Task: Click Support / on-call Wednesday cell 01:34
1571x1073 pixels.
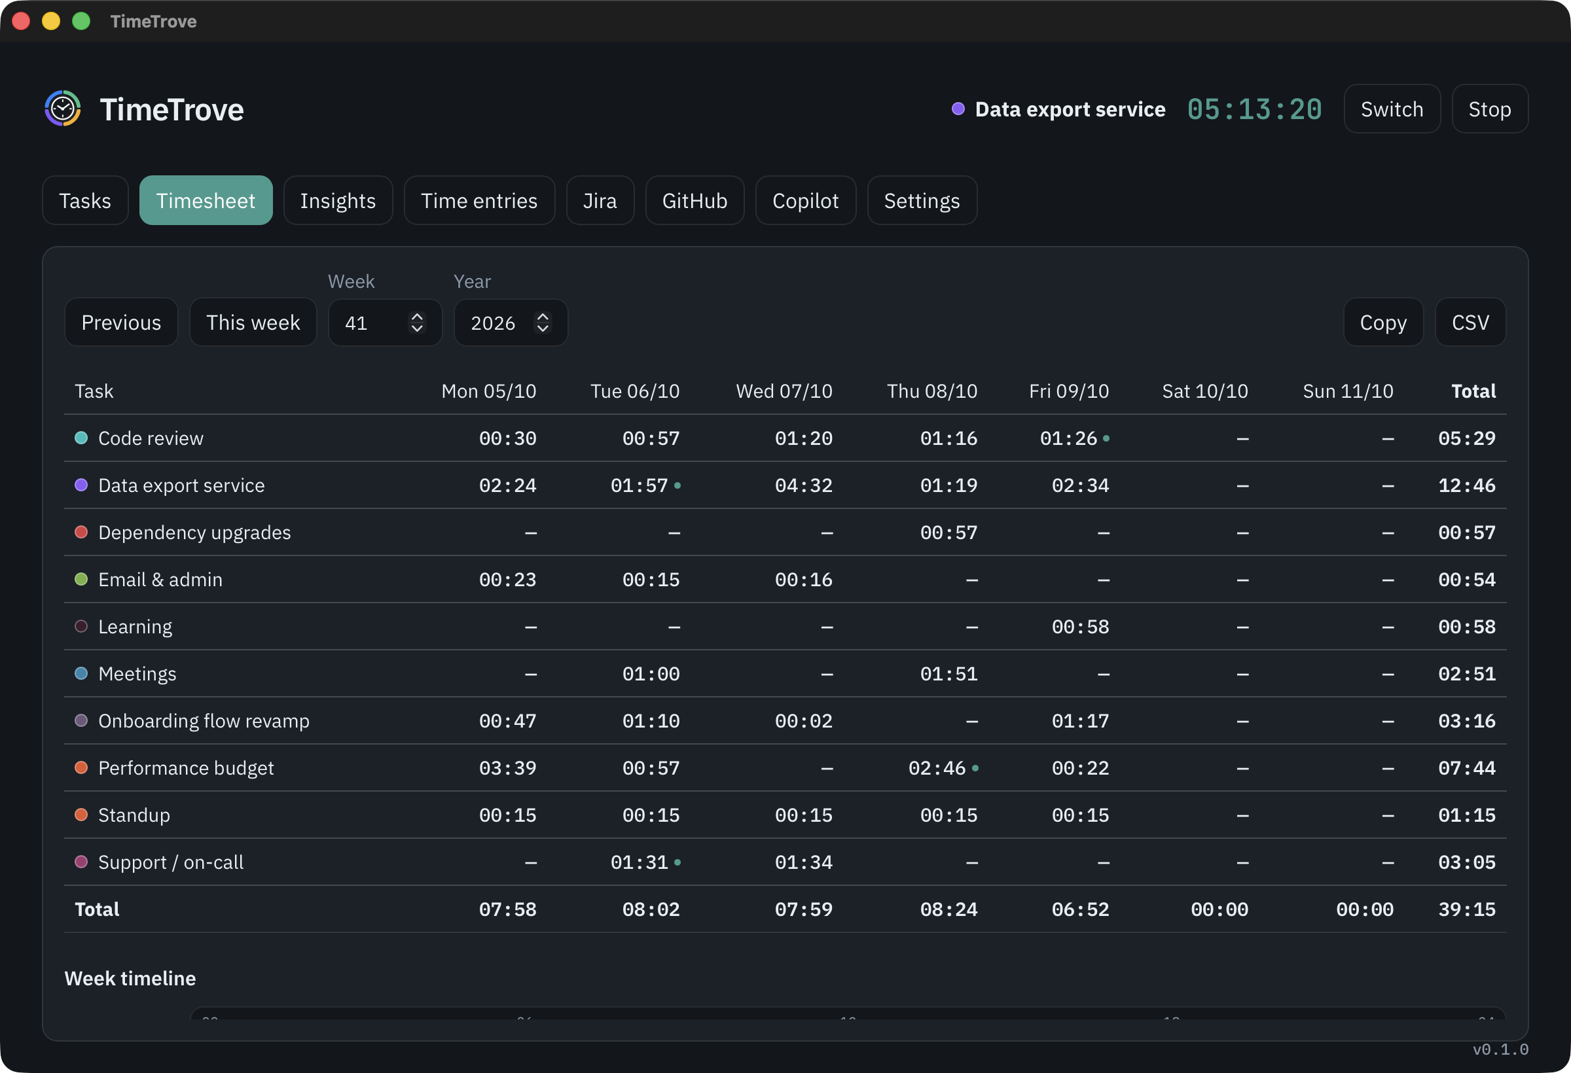Action: point(804,863)
